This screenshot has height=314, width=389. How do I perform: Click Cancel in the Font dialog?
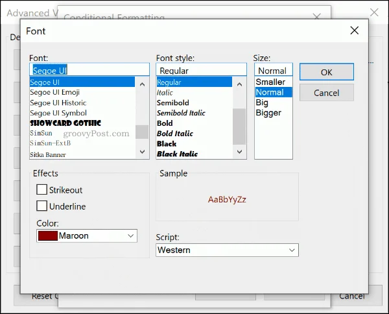pyautogui.click(x=327, y=93)
